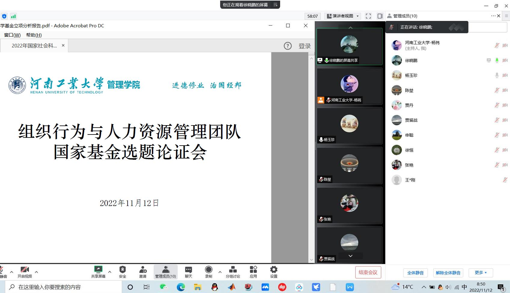The width and height of the screenshot is (510, 293).
Task: Click the 结束会议 end meeting button
Action: (x=368, y=272)
